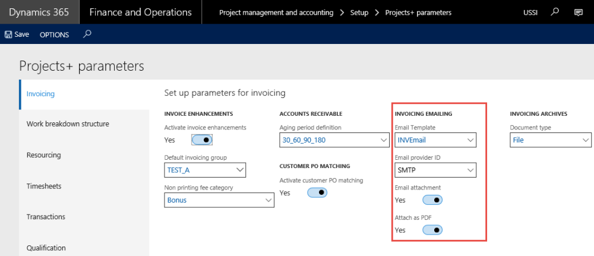Screen dimensions: 594x256
Task: Toggle the Email attachment switch
Action: [432, 200]
